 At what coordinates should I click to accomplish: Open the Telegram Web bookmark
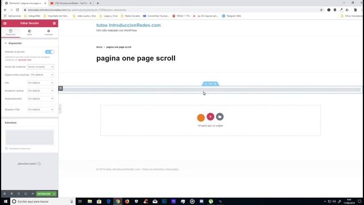231,16
